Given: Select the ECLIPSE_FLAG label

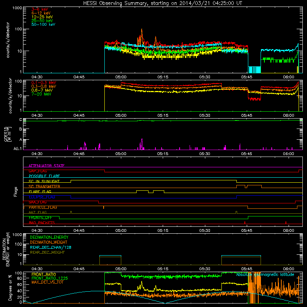Looking at the screenshot, I should coord(42,197).
